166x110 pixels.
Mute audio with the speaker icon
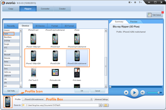pos(142,93)
